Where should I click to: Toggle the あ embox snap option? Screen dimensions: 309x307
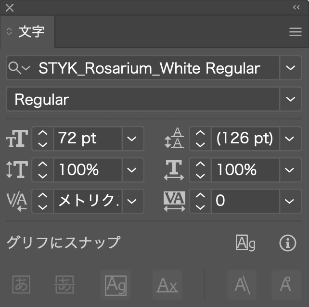[x=21, y=284]
